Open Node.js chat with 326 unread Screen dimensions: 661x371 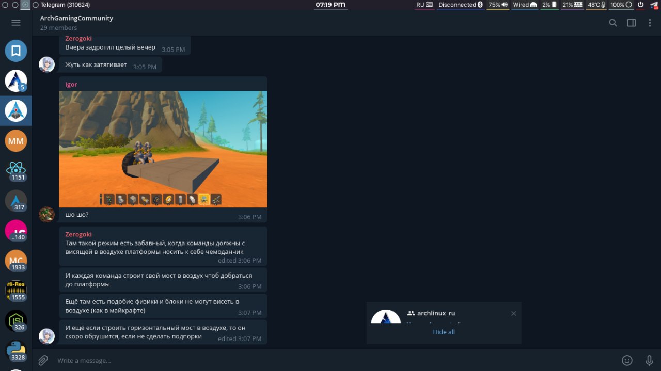[16, 320]
